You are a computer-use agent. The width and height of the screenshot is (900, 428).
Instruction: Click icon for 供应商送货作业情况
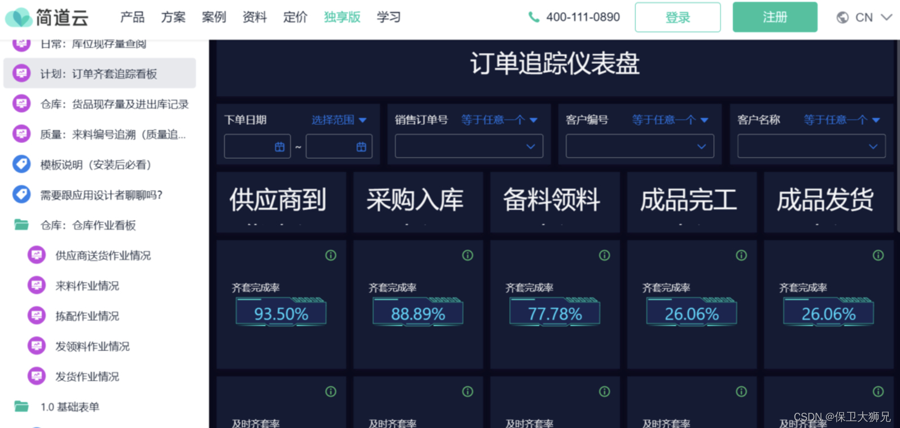[37, 255]
